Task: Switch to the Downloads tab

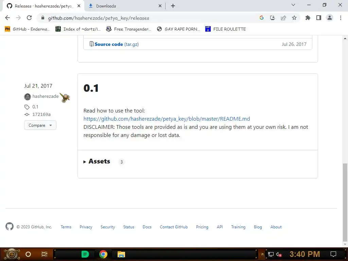Action: 125,6
